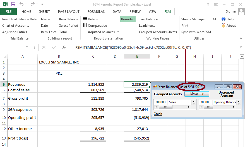The image size is (245, 147).
Task: Click the Grouped Accounts list stepper arrows
Action: [194, 102]
